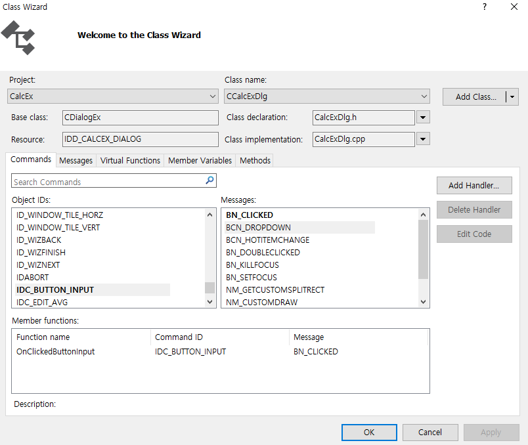The width and height of the screenshot is (528, 445).
Task: Click the search magnifier icon in Search Commands
Action: click(209, 180)
